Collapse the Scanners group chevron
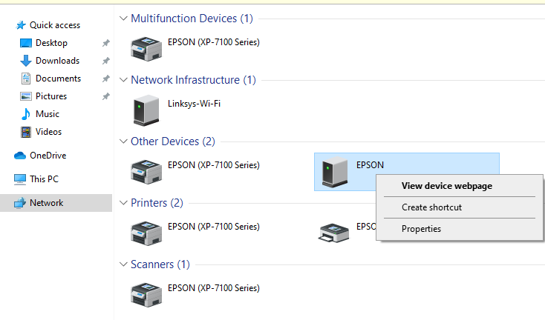Screen dimensions: 545x320 (x=123, y=264)
